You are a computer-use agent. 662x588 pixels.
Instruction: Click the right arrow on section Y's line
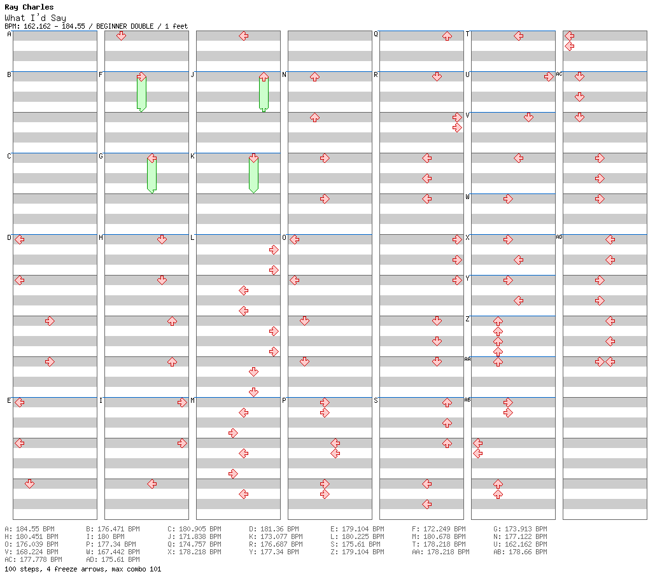tap(509, 280)
